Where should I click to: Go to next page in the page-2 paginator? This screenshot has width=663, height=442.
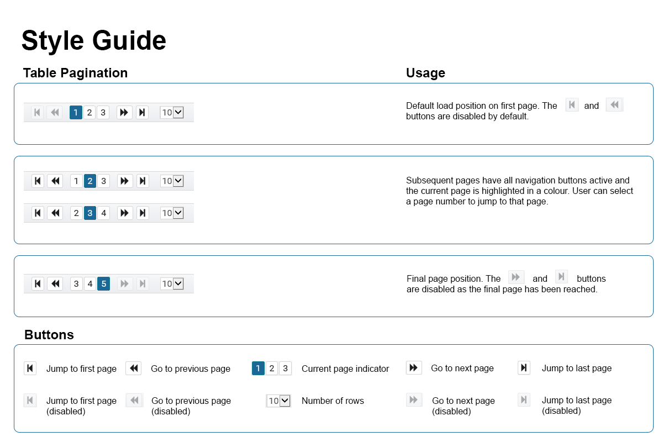tap(125, 181)
